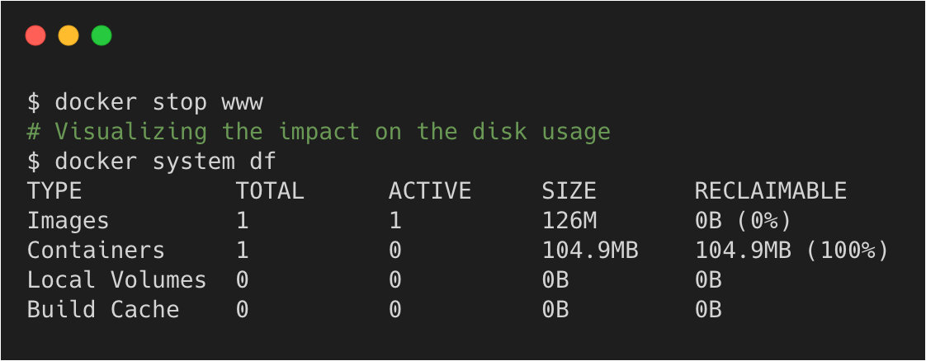
Task: Select the Local Volumes row label
Action: 116,280
